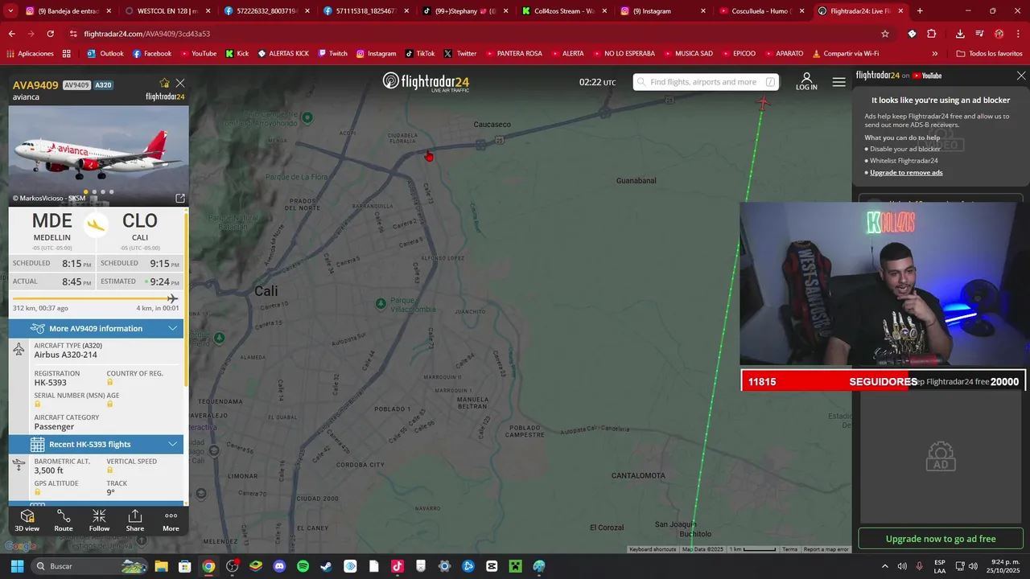
Task: Open Minecraft icon on taskbar
Action: click(516, 566)
